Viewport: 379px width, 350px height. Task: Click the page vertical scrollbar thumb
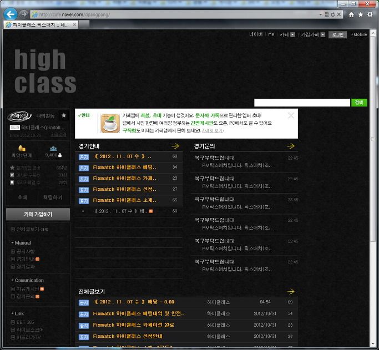click(x=372, y=139)
